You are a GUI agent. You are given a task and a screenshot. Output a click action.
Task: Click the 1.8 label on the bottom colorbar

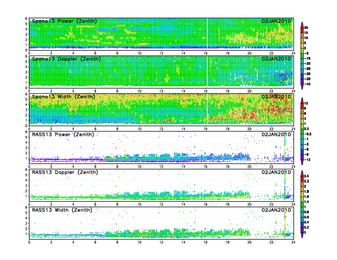(306, 191)
